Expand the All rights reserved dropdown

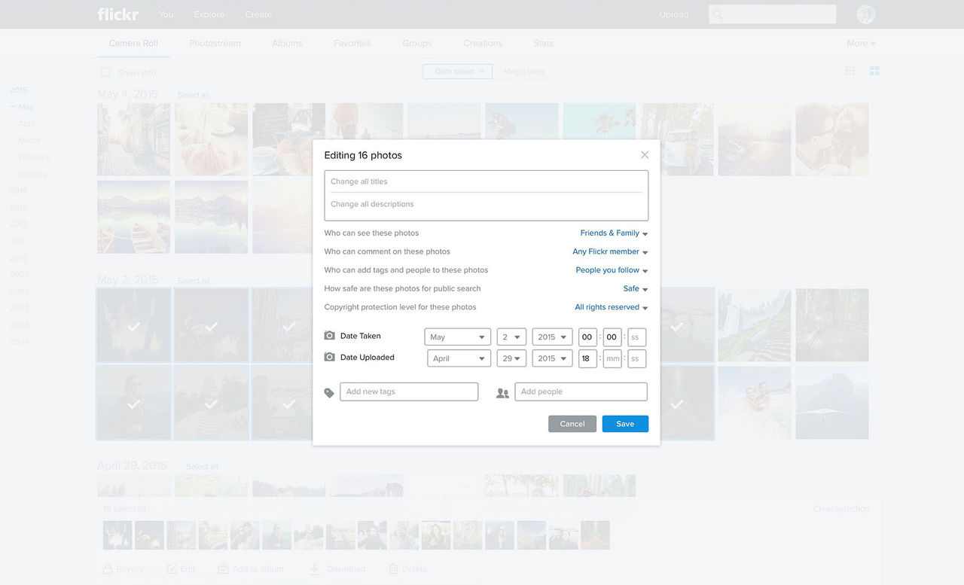[x=611, y=307]
